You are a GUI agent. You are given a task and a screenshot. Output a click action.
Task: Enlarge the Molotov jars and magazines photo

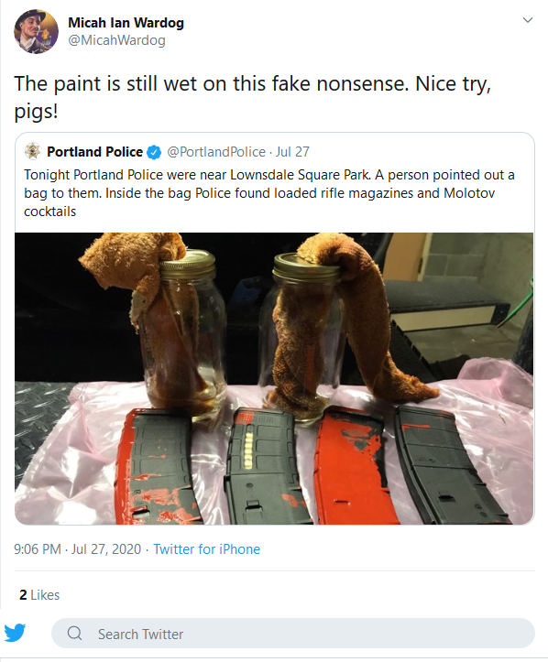(274, 378)
